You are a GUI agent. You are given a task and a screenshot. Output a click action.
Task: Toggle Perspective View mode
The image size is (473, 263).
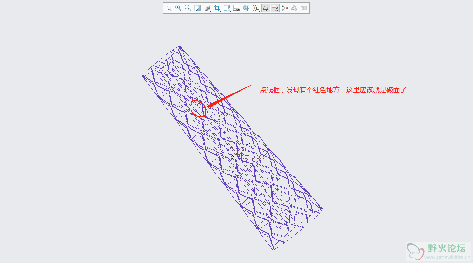246,8
